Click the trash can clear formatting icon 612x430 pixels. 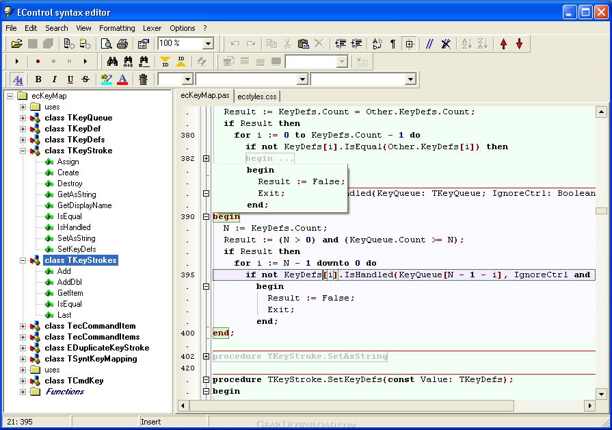(x=143, y=79)
